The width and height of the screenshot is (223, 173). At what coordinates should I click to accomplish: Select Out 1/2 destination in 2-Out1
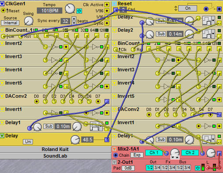point(150,168)
